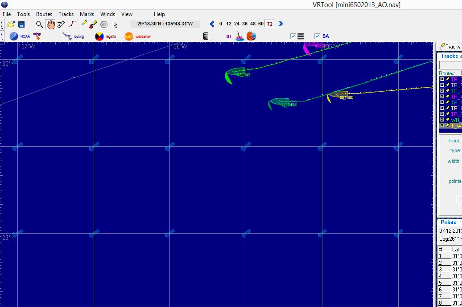This screenshot has width=462, height=307.
Task: Toggle visibility checkbox for WR_ track
Action: tap(442, 120)
